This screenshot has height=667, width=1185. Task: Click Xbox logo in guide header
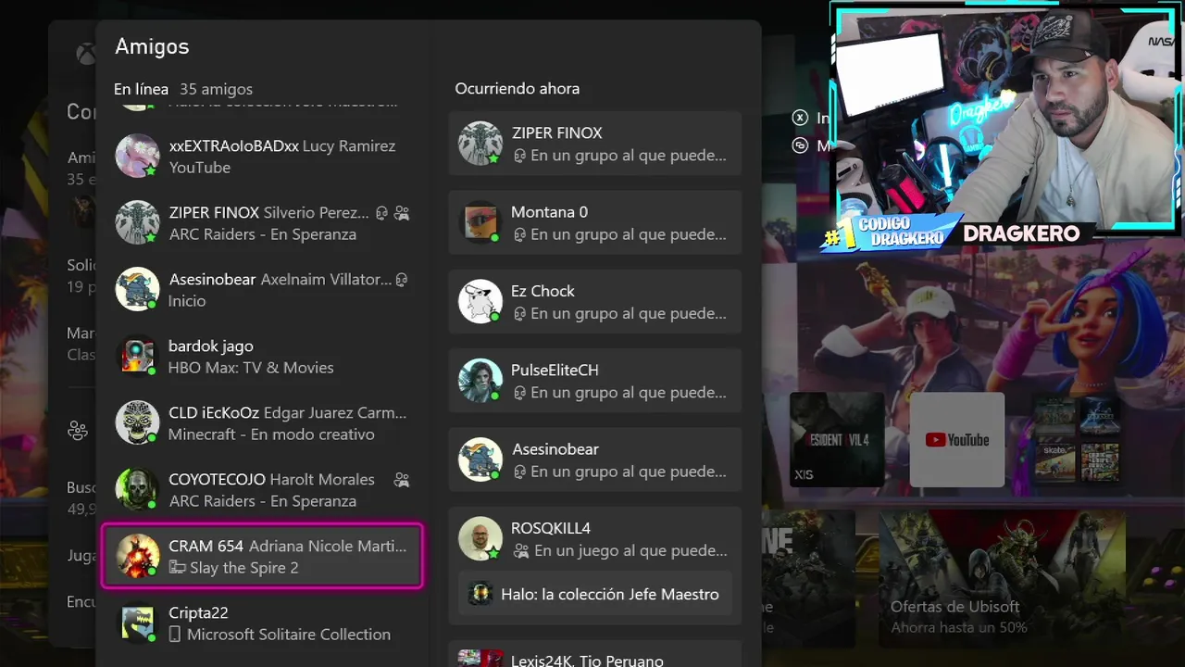click(85, 55)
